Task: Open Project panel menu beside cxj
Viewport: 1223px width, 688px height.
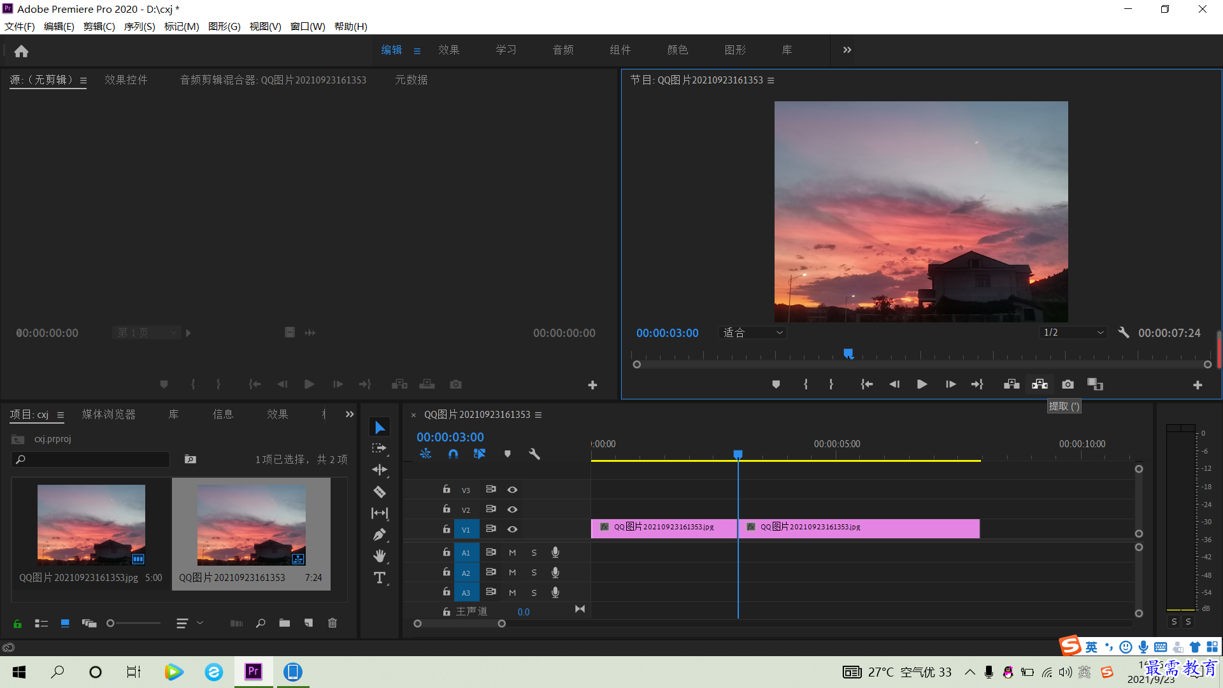Action: [61, 415]
